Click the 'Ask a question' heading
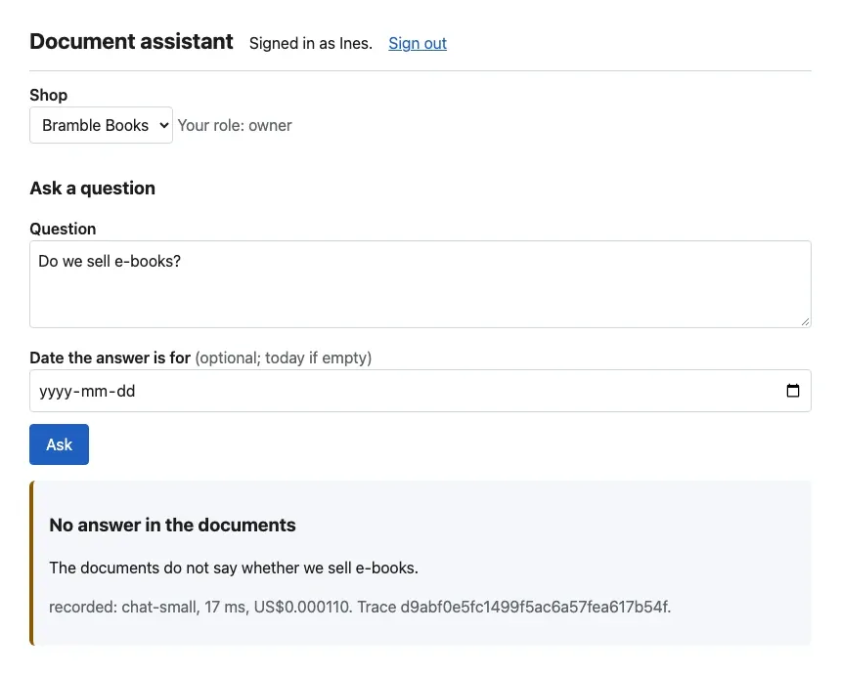The image size is (841, 674). coord(92,189)
